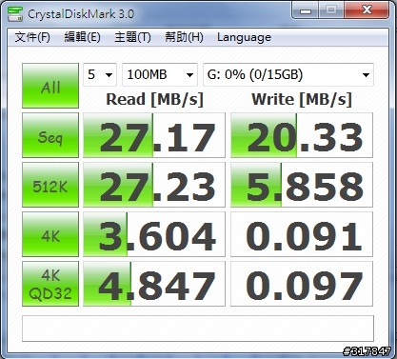Click the disabled maximize window button

click(331, 10)
